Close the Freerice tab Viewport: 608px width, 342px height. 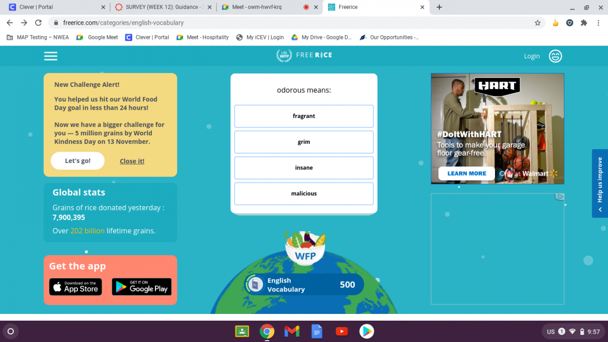(422, 7)
